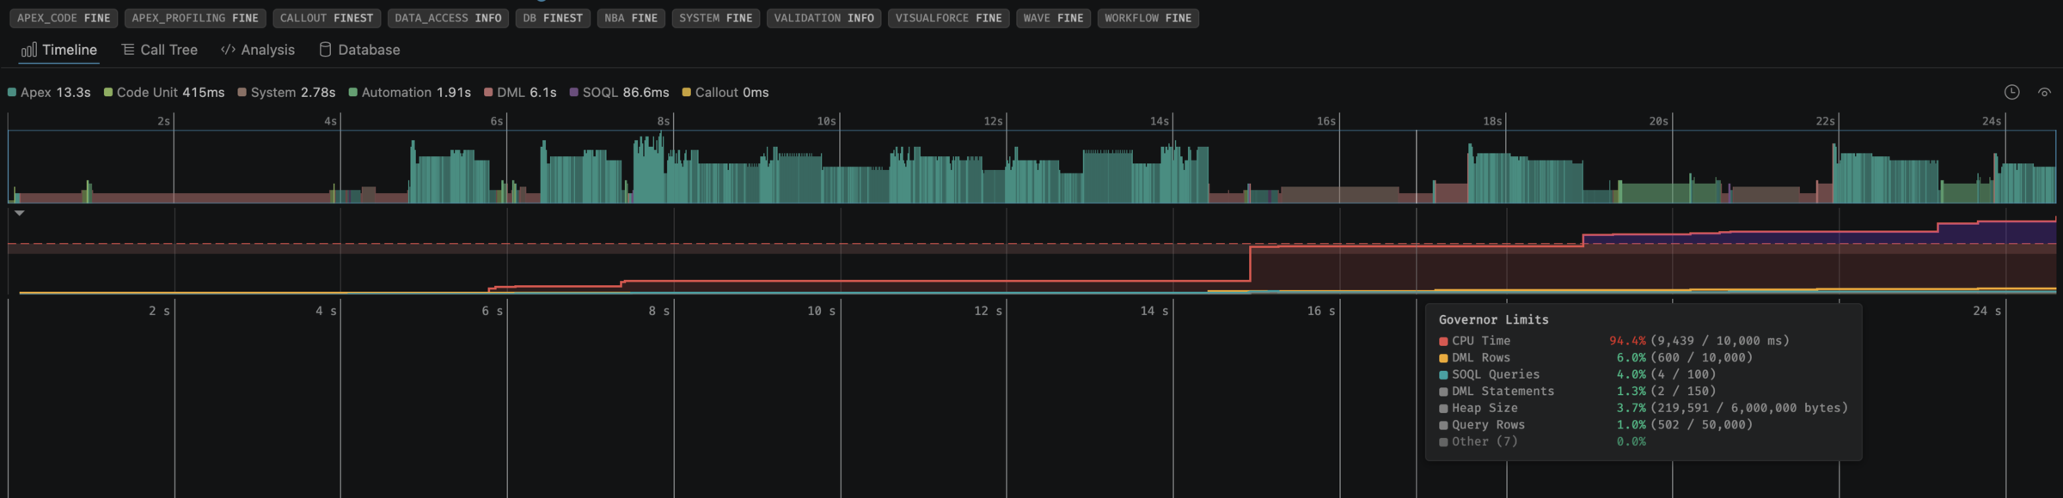Viewport: 2063px width, 498px height.
Task: Toggle the Callout 0ms legend entry
Action: pyautogui.click(x=725, y=92)
